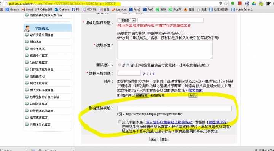Open the FB bookmark
Screen dimensions: 274x151
[x=75, y=10]
